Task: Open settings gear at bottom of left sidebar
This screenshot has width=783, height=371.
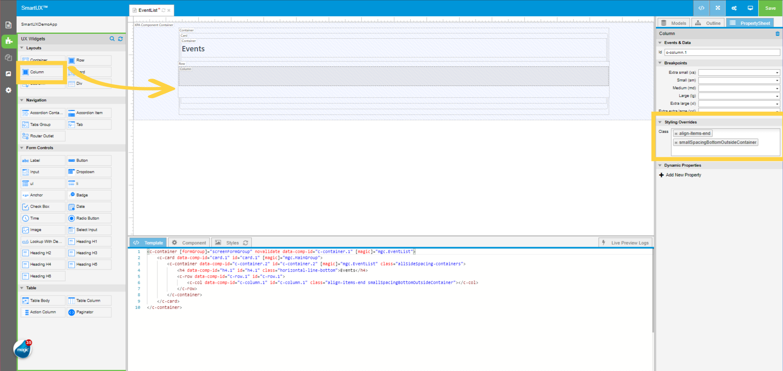Action: click(8, 90)
